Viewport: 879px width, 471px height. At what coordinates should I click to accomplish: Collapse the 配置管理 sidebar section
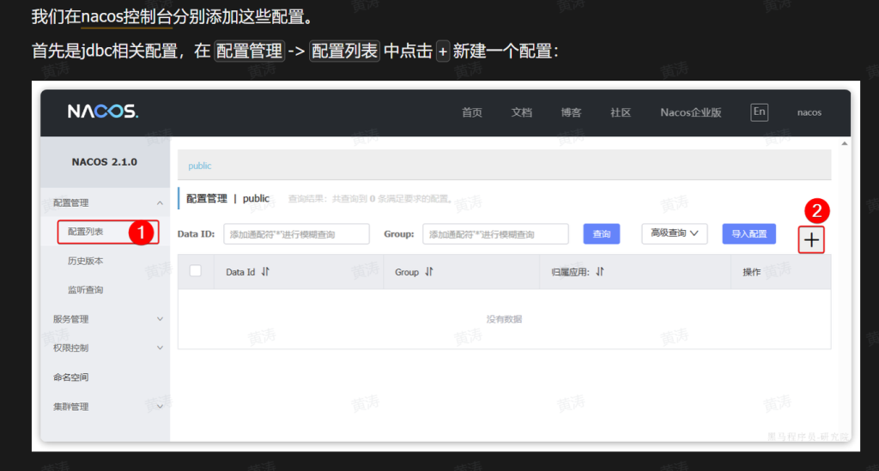[x=160, y=203]
